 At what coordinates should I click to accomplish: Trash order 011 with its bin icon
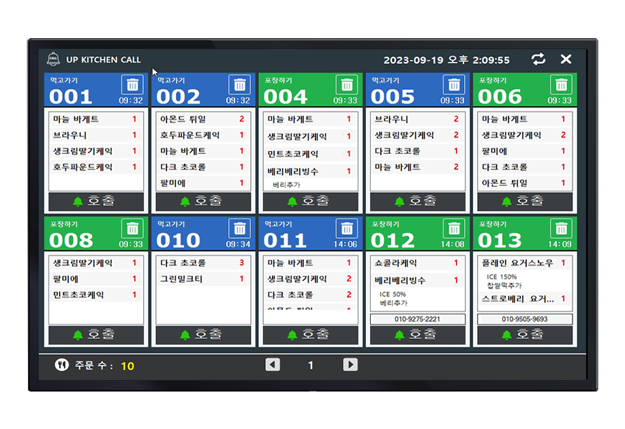point(347,229)
